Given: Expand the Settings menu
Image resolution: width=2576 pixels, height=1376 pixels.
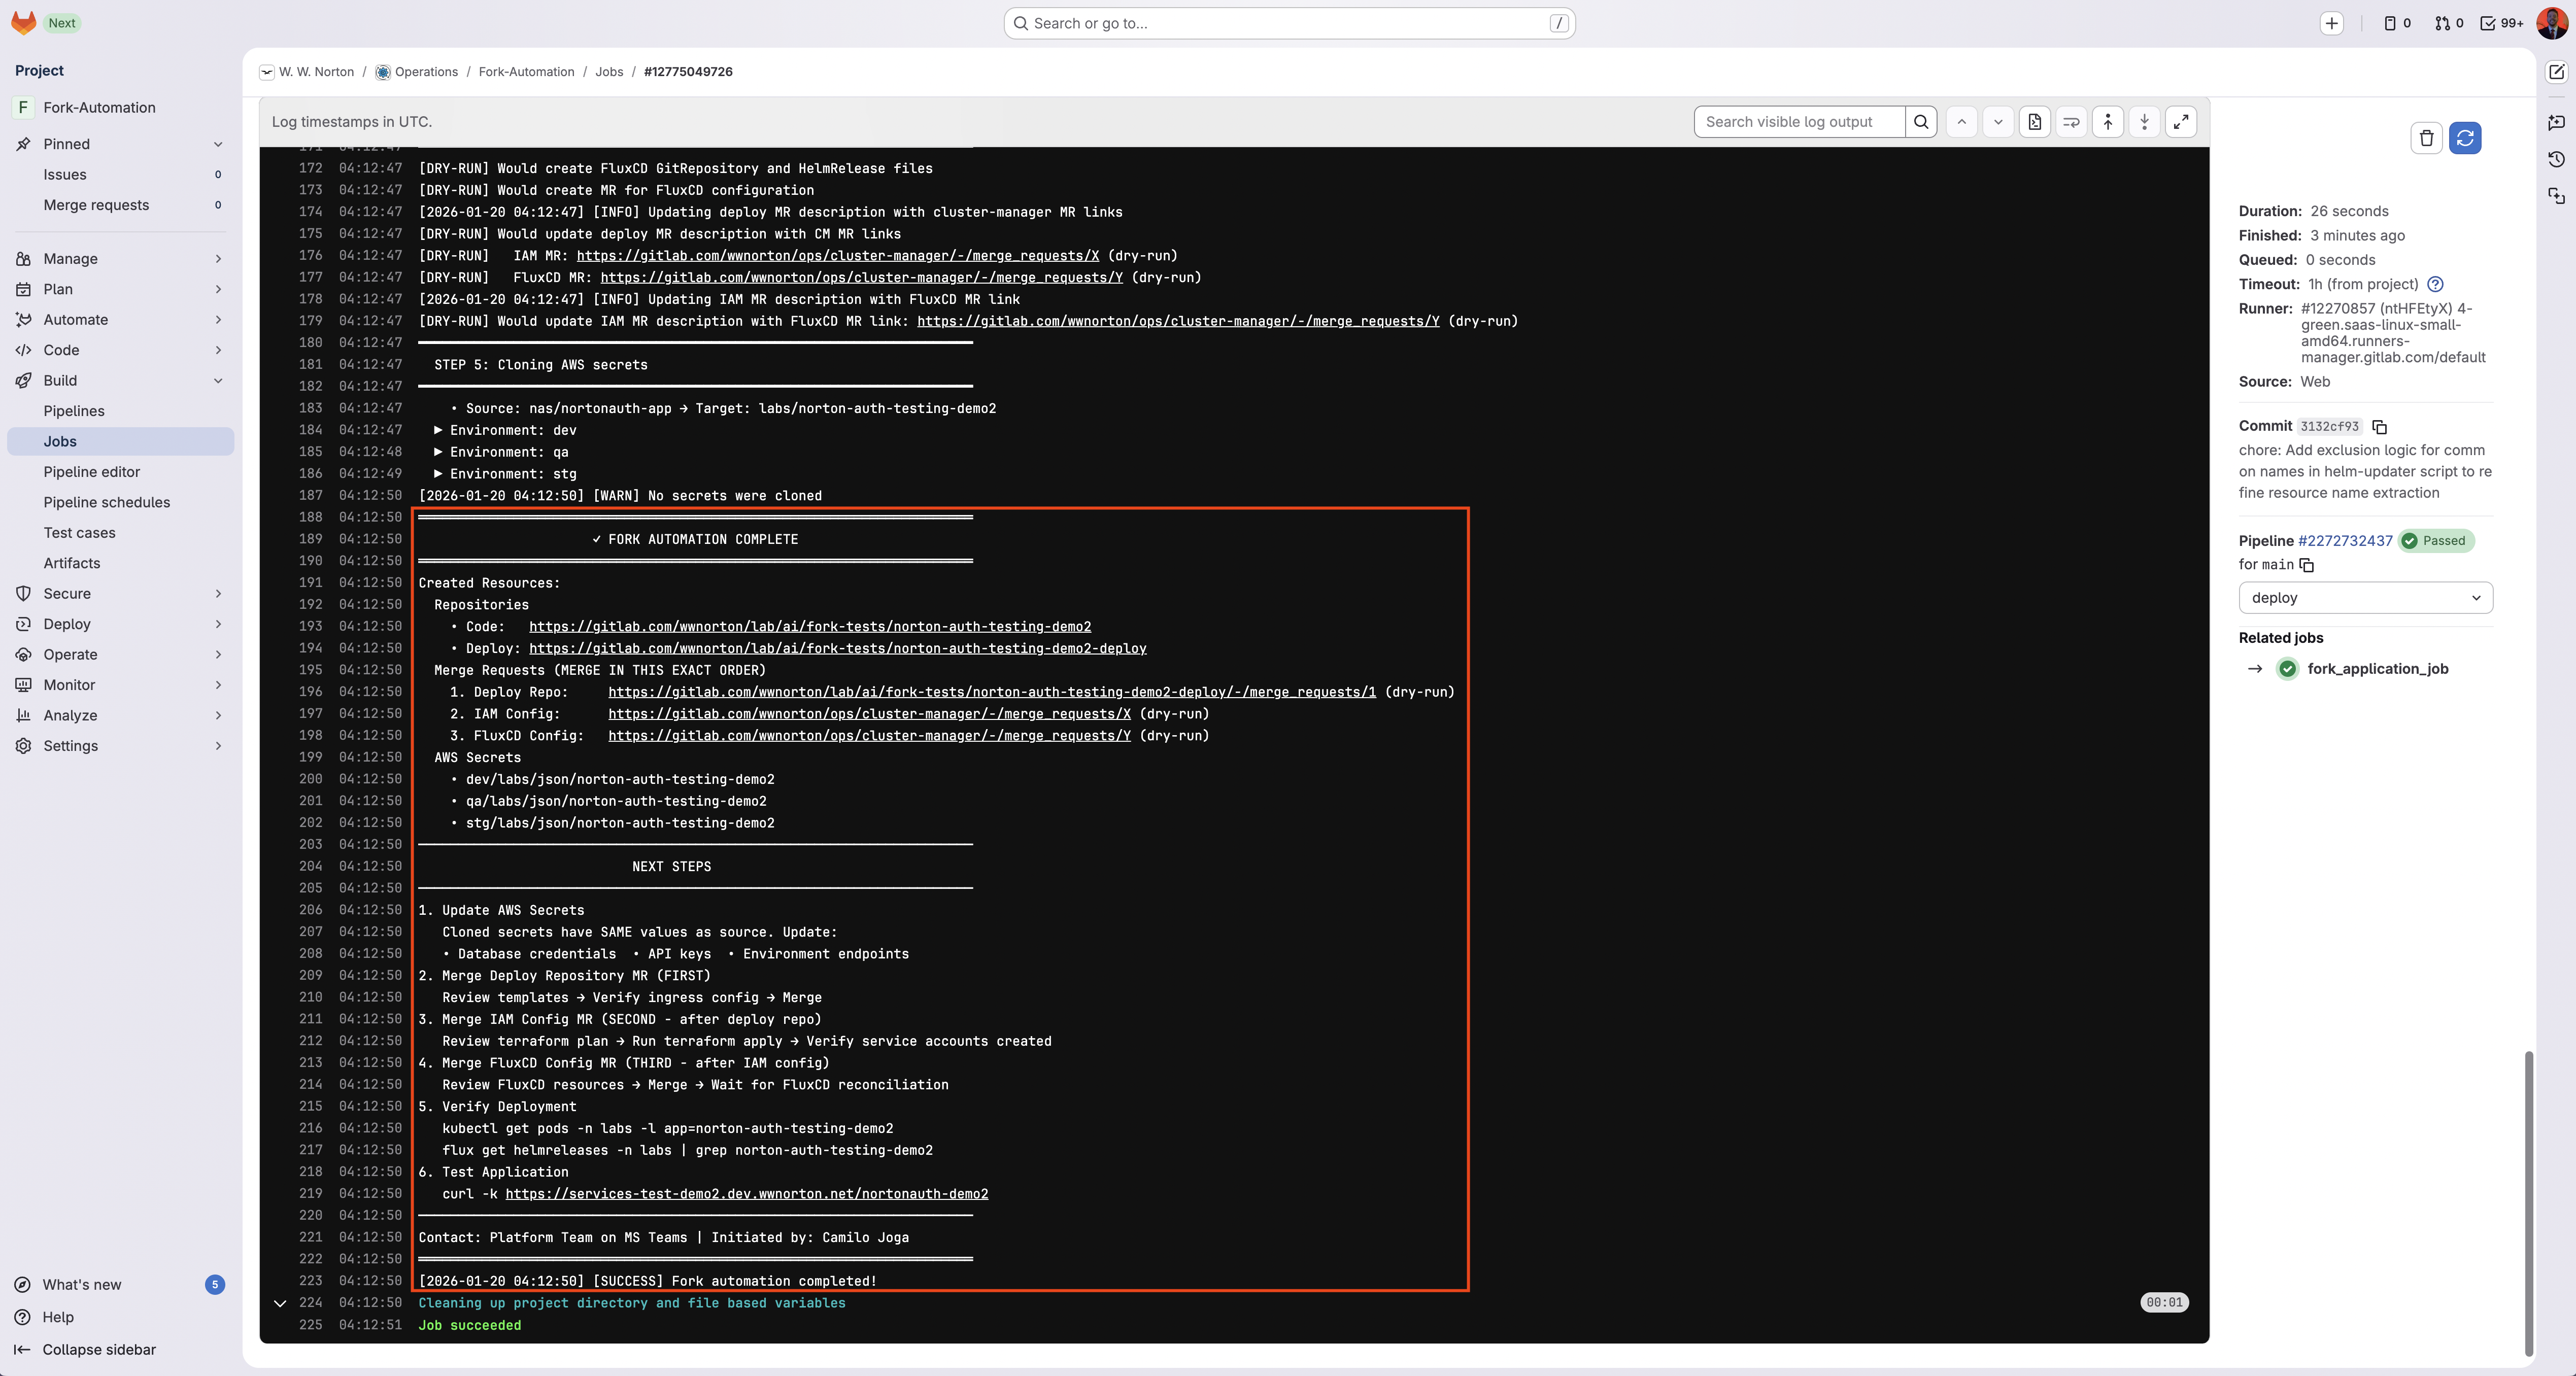Looking at the screenshot, I should tap(120, 746).
